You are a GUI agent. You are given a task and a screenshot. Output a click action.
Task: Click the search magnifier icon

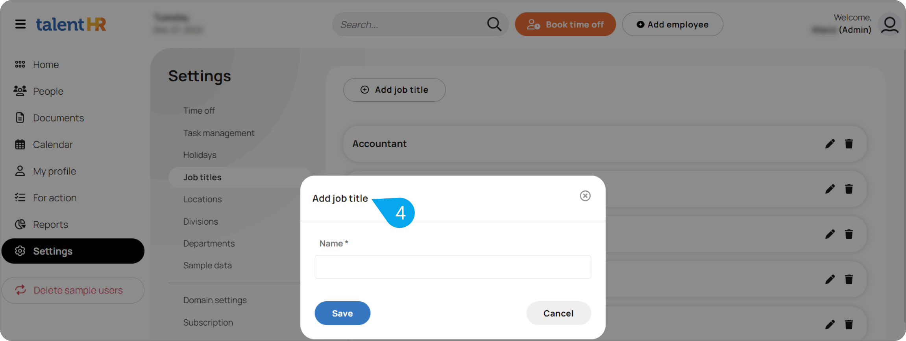click(x=494, y=24)
